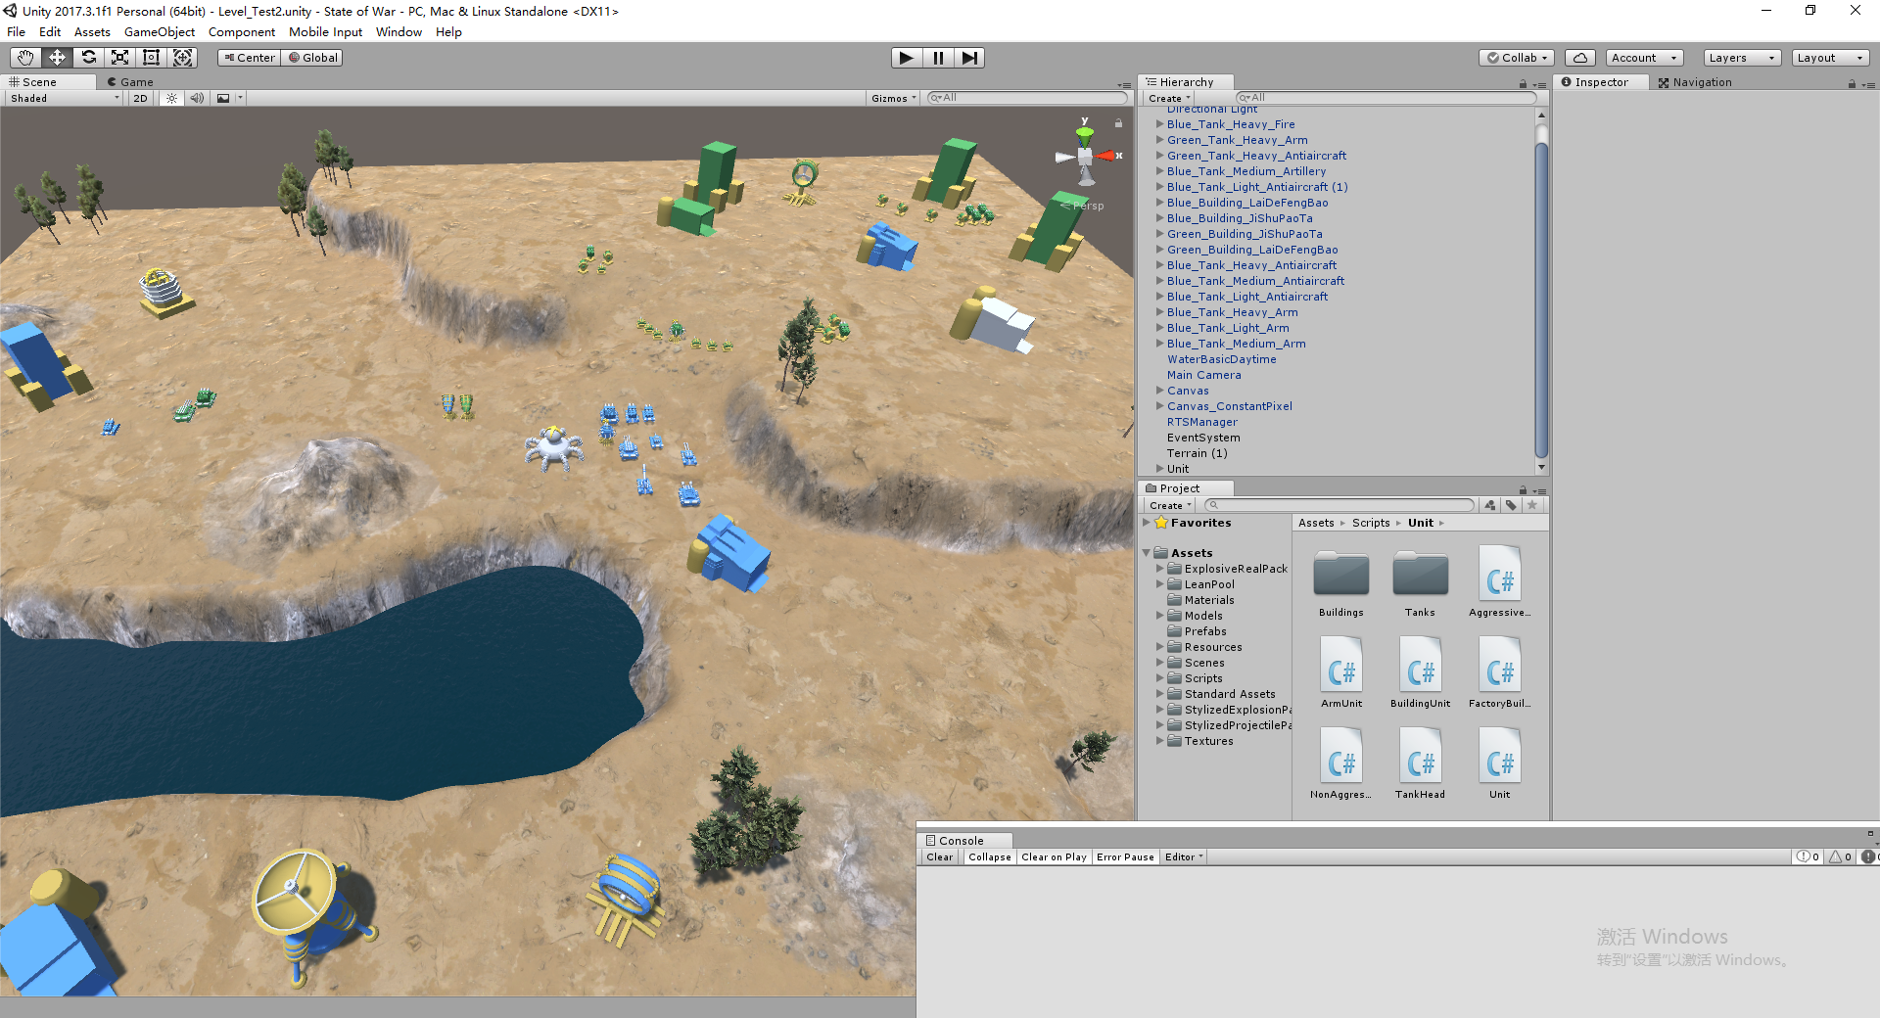Select the TankHead script
The height and width of the screenshot is (1018, 1880).
[1421, 757]
